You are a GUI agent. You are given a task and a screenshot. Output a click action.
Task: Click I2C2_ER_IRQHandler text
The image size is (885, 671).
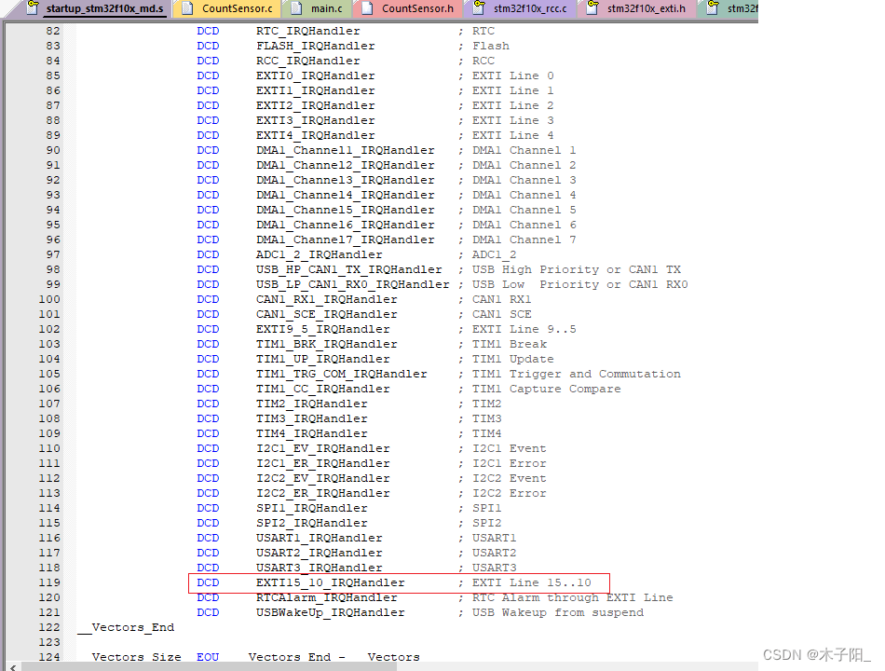click(x=323, y=494)
